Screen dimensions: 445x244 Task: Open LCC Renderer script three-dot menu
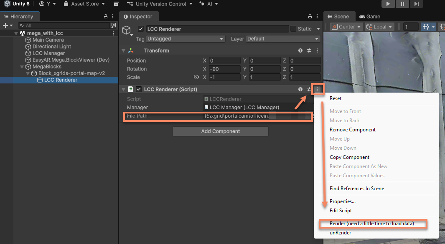(318, 89)
